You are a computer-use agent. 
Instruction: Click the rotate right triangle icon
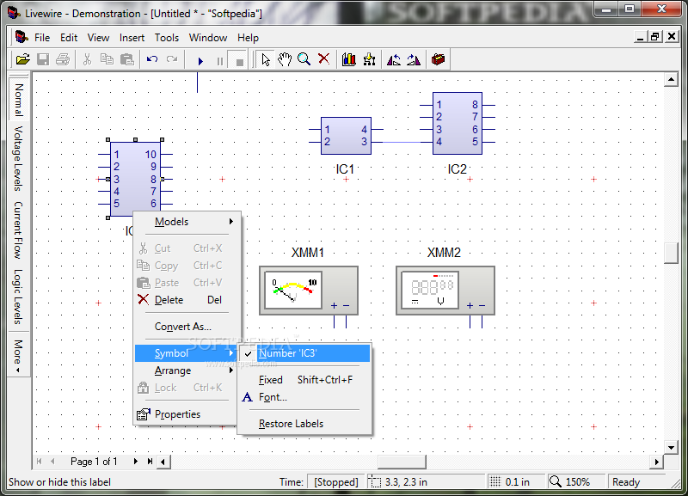pos(414,59)
